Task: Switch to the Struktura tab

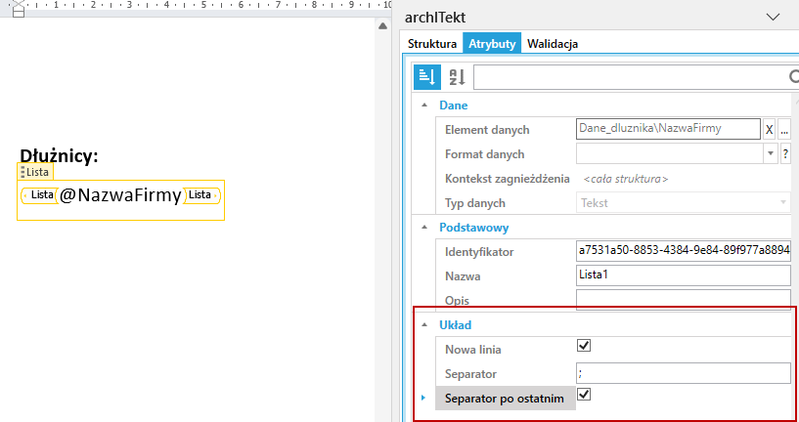Action: 432,44
